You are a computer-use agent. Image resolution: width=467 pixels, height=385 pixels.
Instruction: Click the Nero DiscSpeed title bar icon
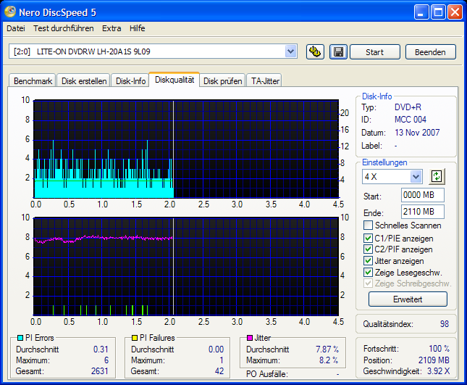pos(11,12)
